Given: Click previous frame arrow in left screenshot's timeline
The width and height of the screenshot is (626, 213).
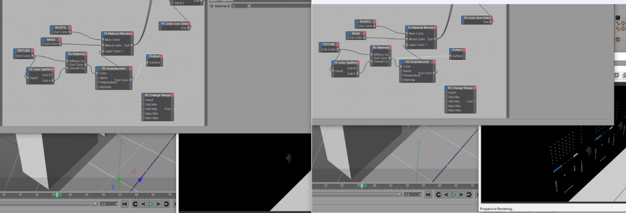Looking at the screenshot, I should 143,204.
